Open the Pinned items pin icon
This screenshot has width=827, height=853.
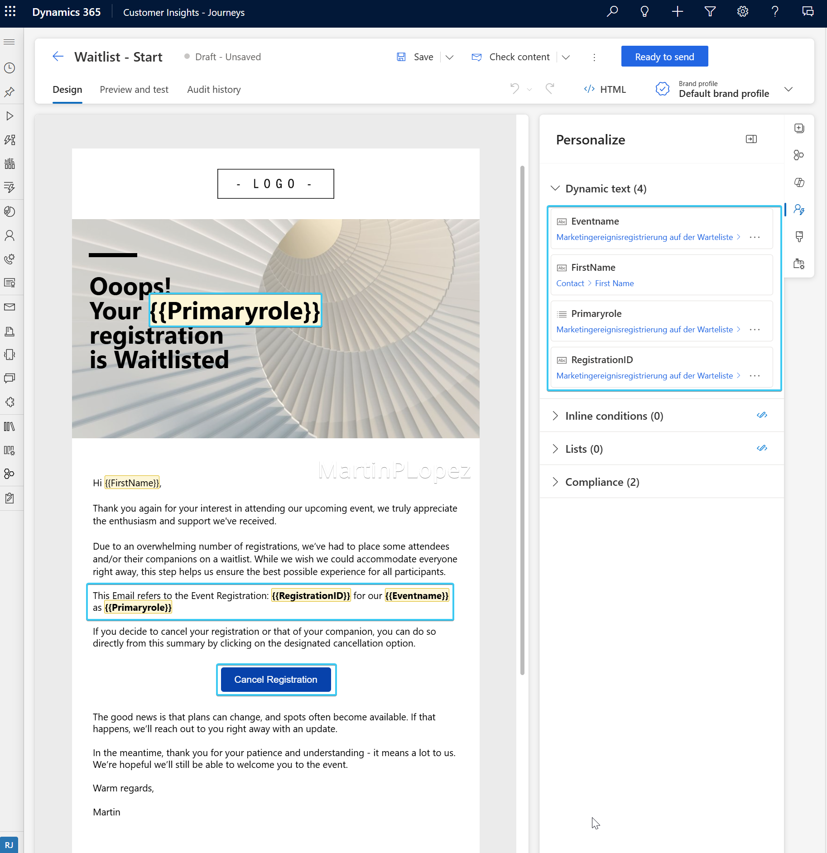pos(10,92)
